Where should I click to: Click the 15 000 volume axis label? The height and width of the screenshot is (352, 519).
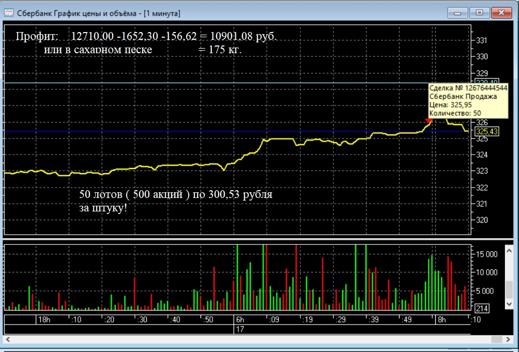(x=486, y=254)
